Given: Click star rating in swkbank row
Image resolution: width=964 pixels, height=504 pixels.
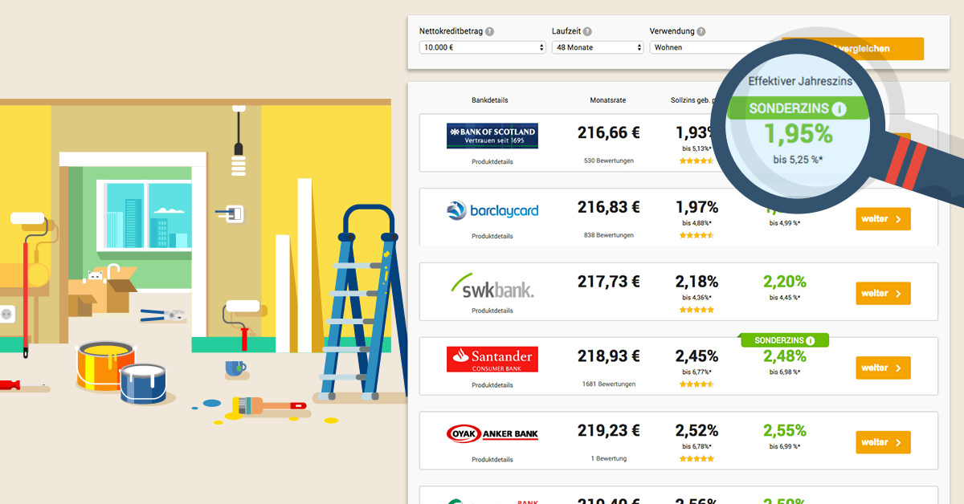Looking at the screenshot, I should point(696,310).
